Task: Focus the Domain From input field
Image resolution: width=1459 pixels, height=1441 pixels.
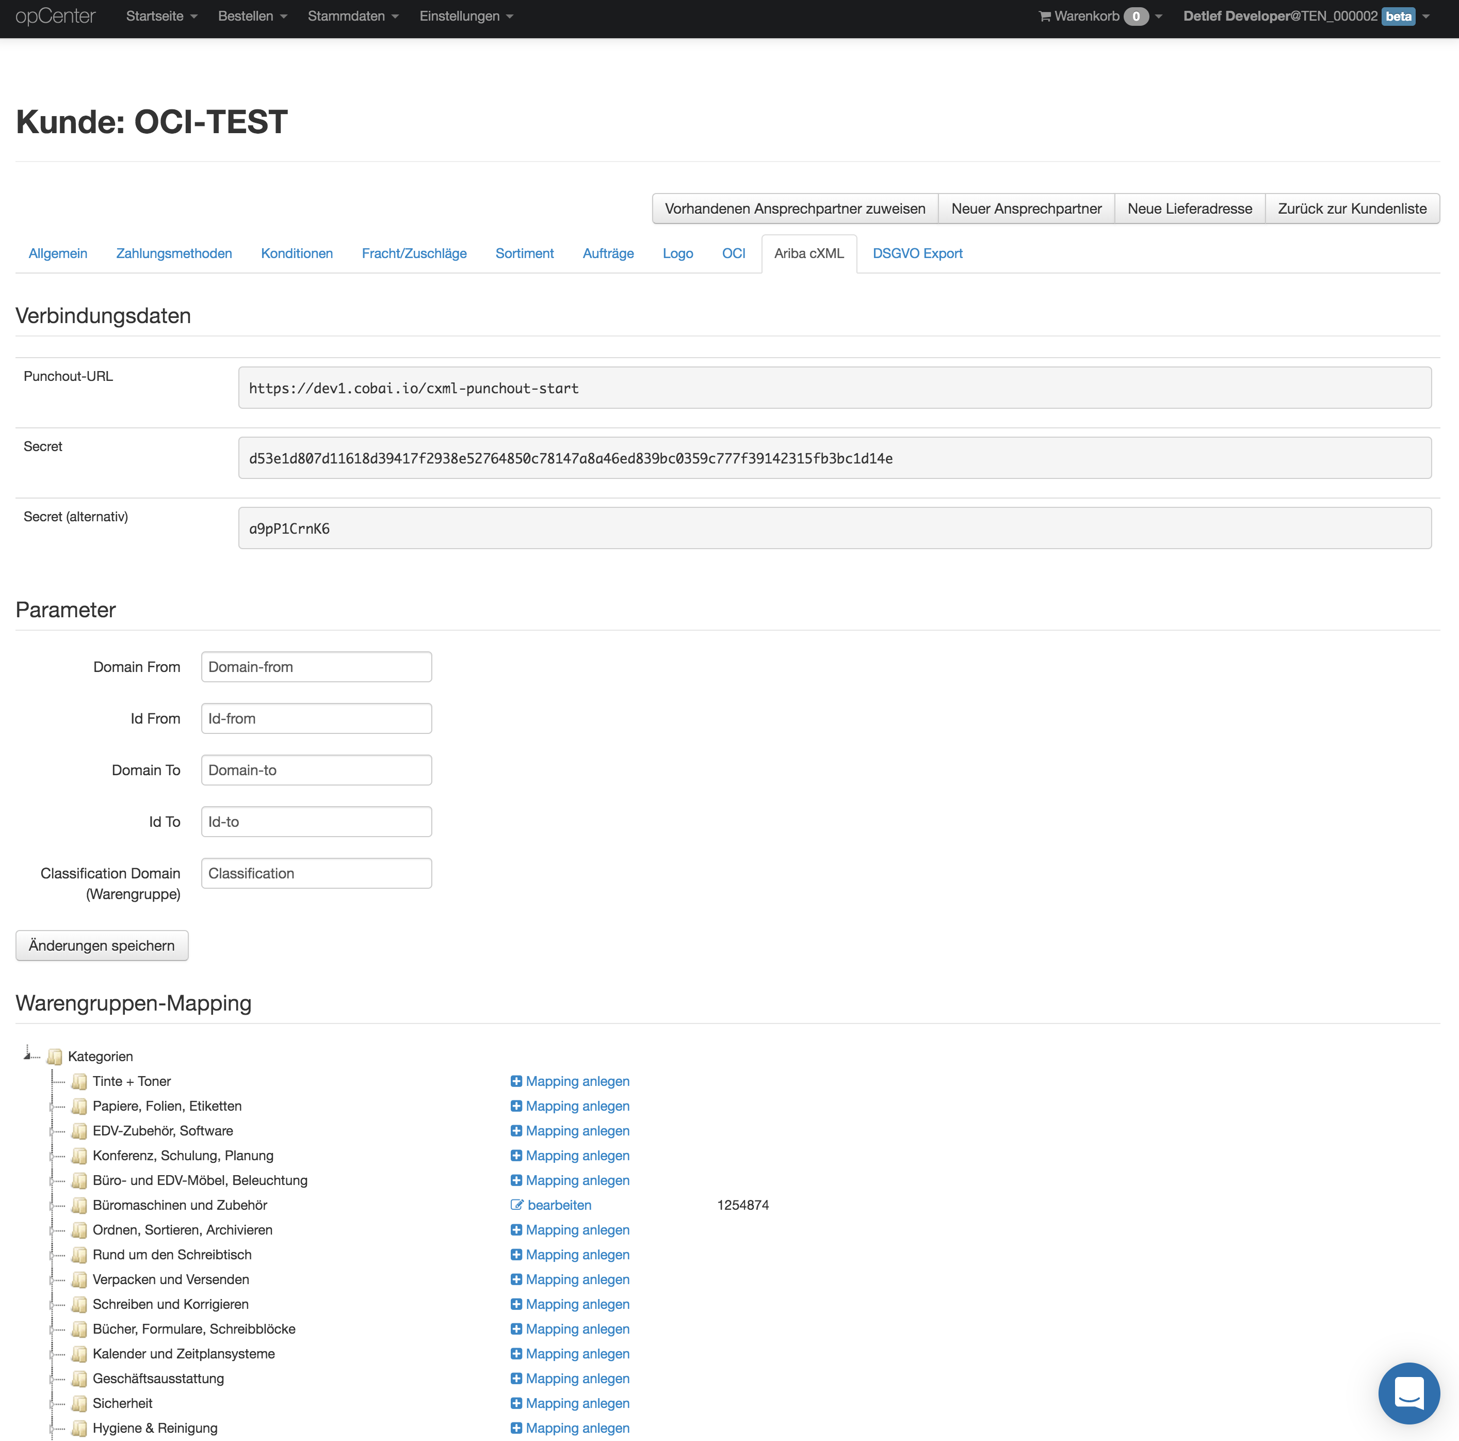Action: (x=316, y=667)
